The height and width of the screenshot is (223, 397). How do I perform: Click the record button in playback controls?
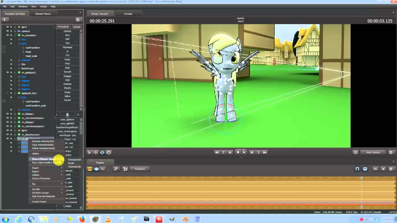[238, 152]
